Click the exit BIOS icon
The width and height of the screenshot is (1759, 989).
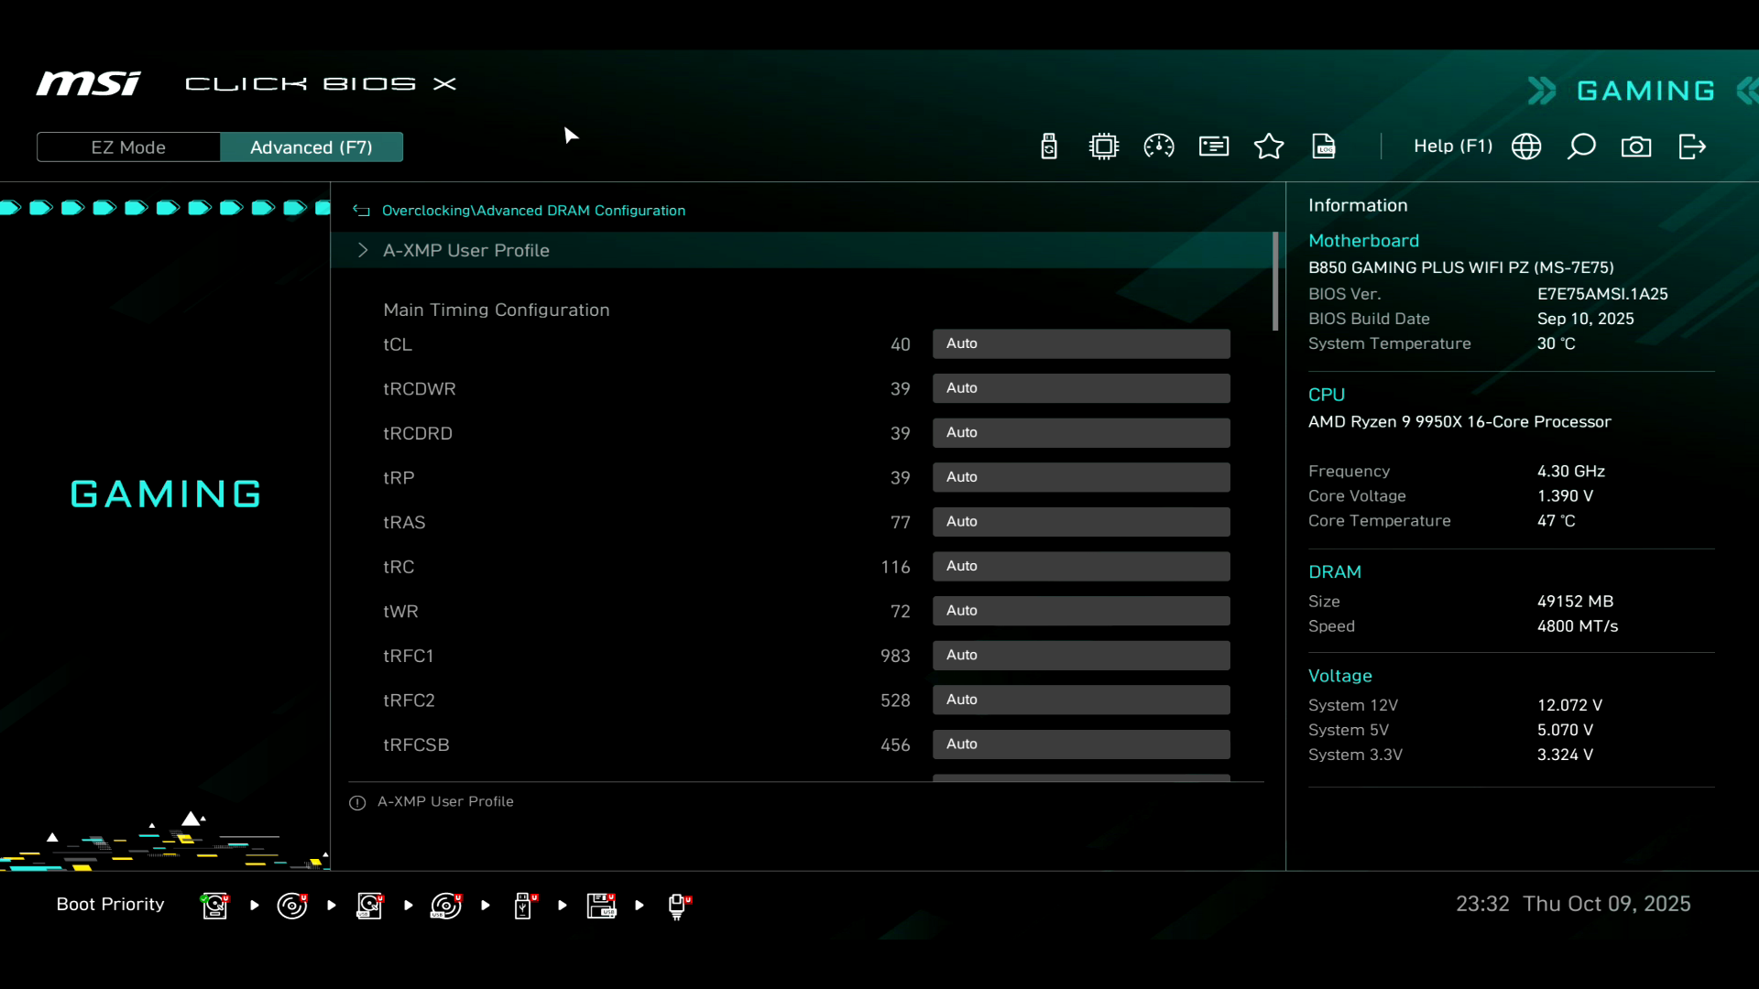tap(1691, 147)
